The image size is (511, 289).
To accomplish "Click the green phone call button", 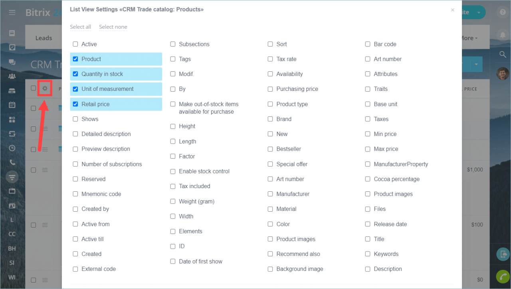I will (x=503, y=277).
